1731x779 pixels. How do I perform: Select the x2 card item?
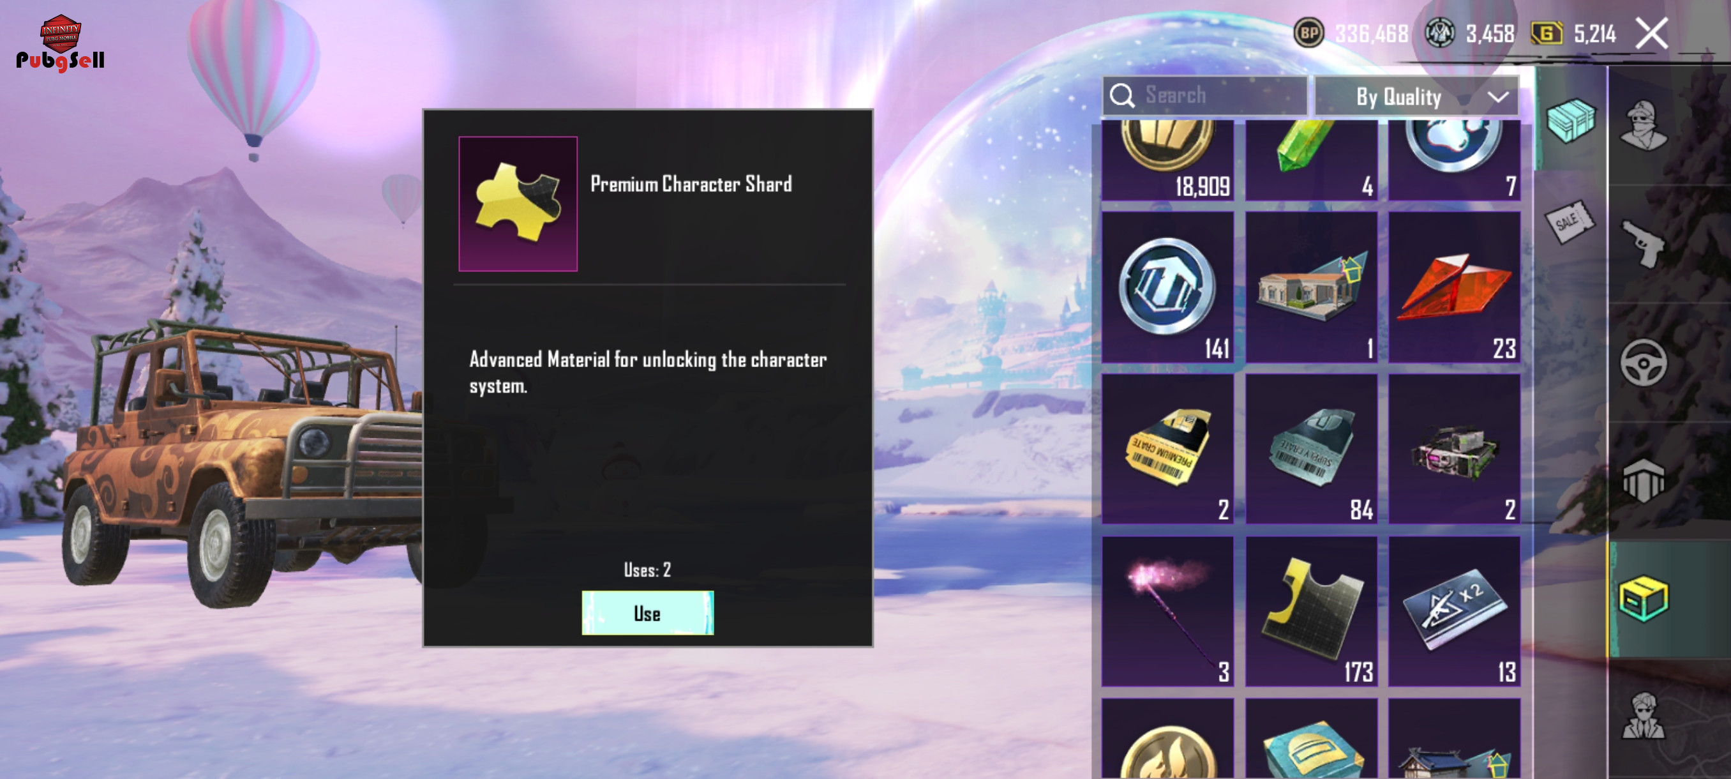click(1454, 611)
